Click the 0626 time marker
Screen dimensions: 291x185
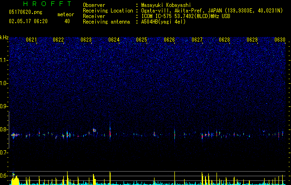click(x=169, y=40)
